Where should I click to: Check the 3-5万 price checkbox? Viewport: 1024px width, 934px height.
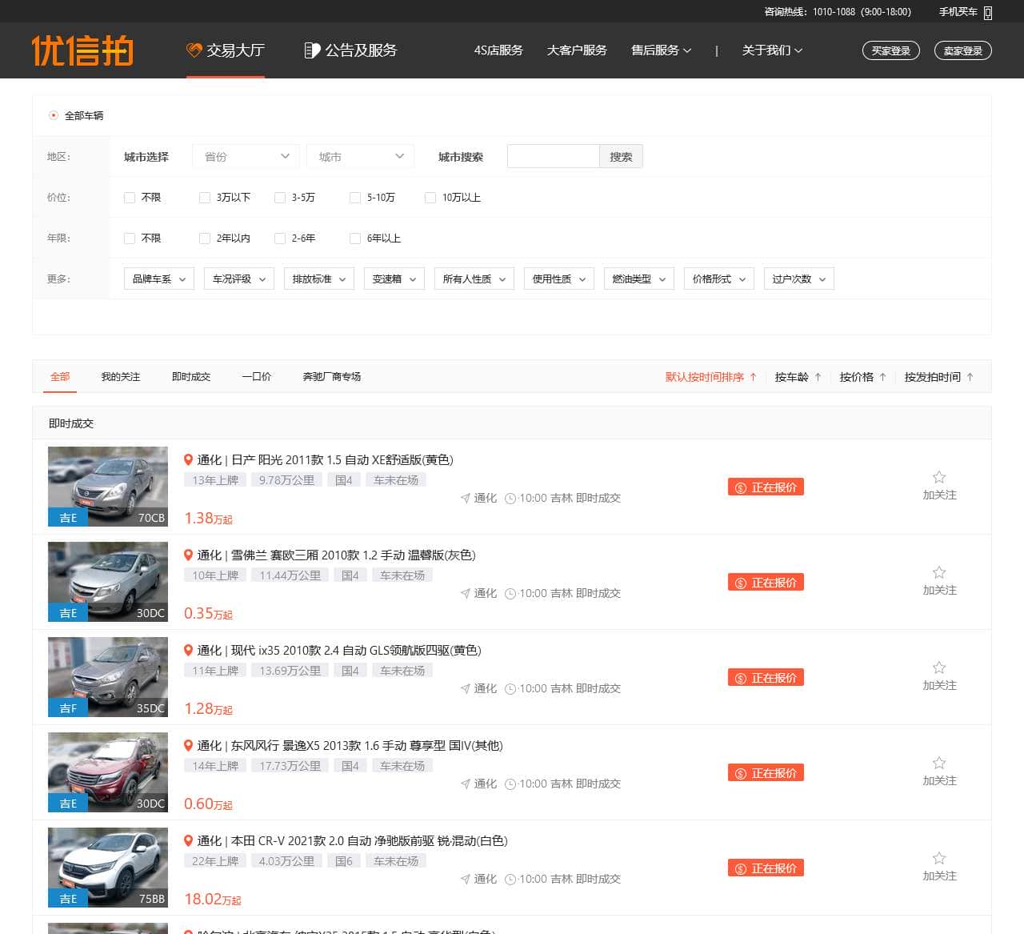pos(280,198)
